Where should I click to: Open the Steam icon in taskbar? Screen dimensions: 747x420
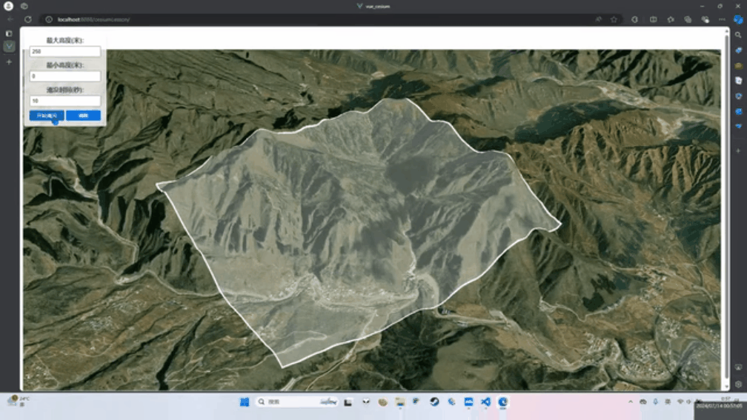[x=434, y=401]
